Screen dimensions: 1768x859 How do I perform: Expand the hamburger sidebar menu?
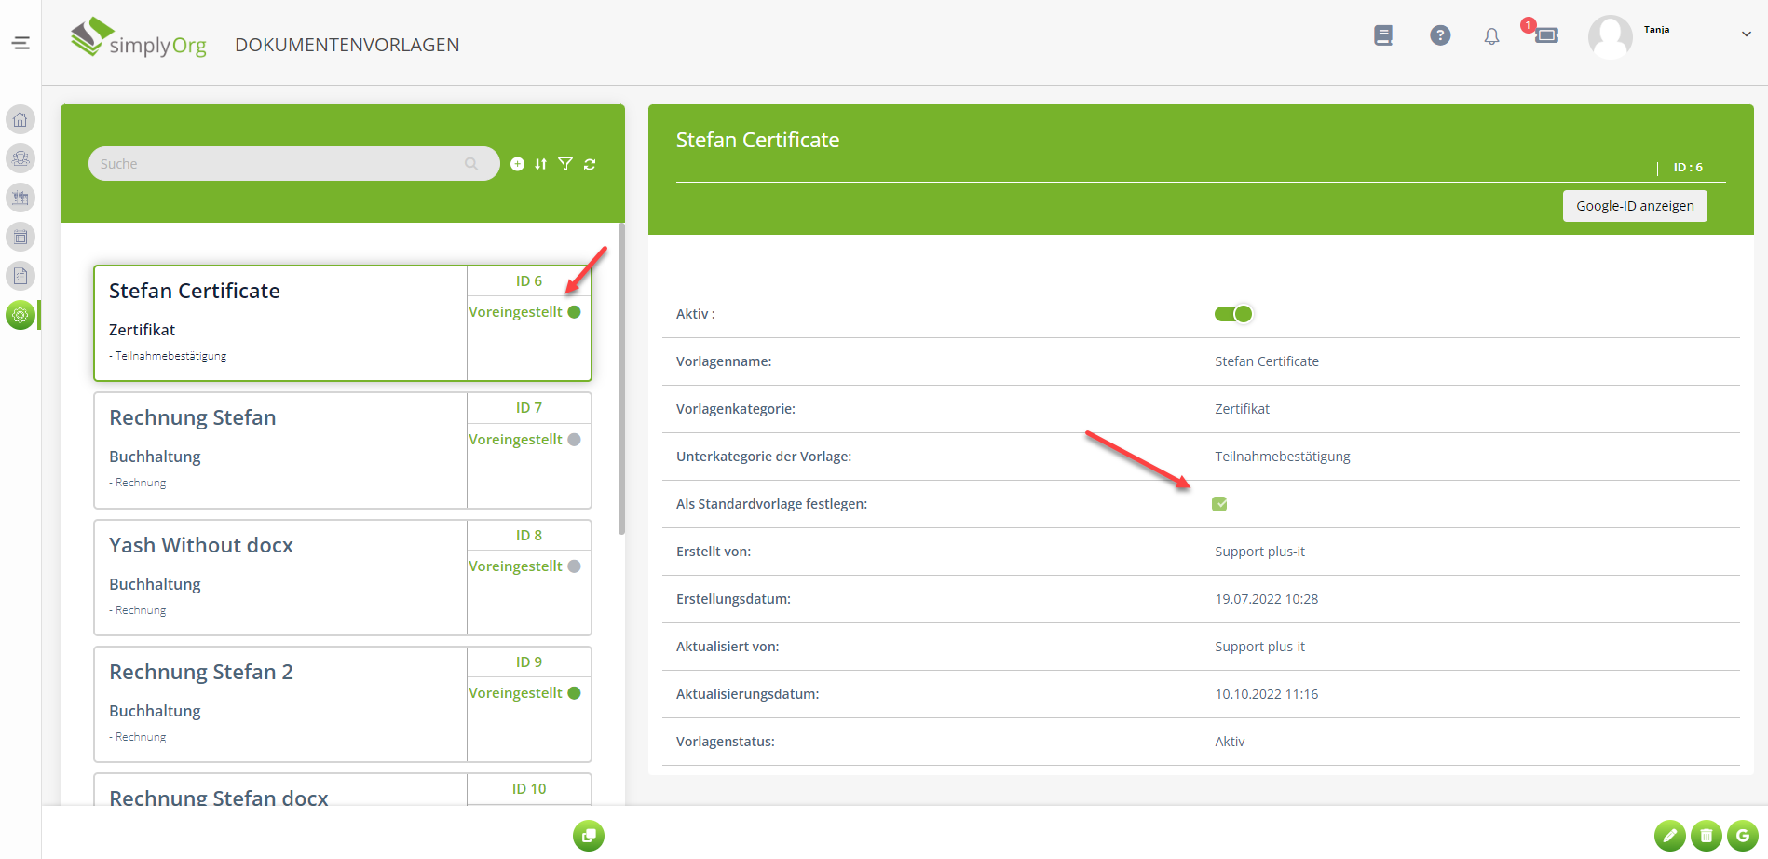[20, 43]
